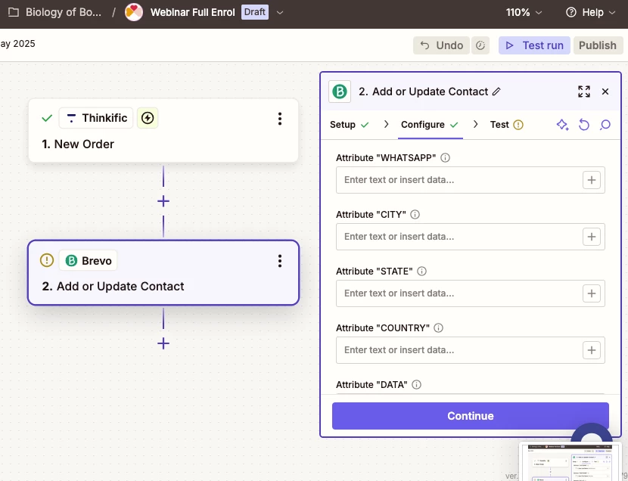Close the Add or Update Contact panel
Image resolution: width=628 pixels, height=481 pixels.
tap(605, 92)
